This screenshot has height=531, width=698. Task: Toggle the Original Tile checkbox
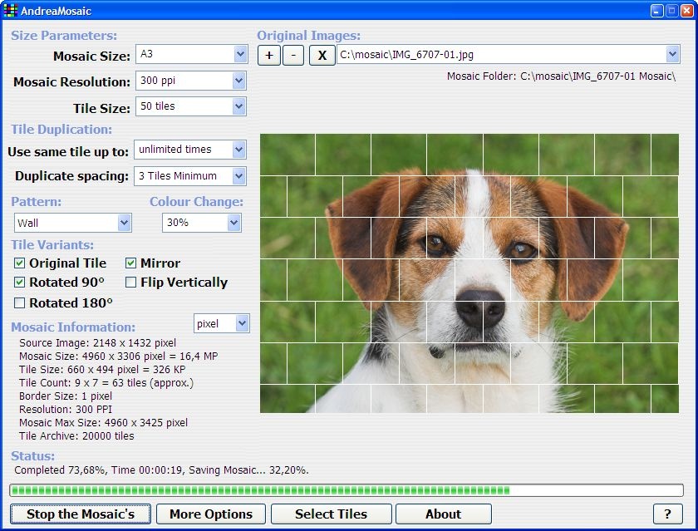click(20, 263)
